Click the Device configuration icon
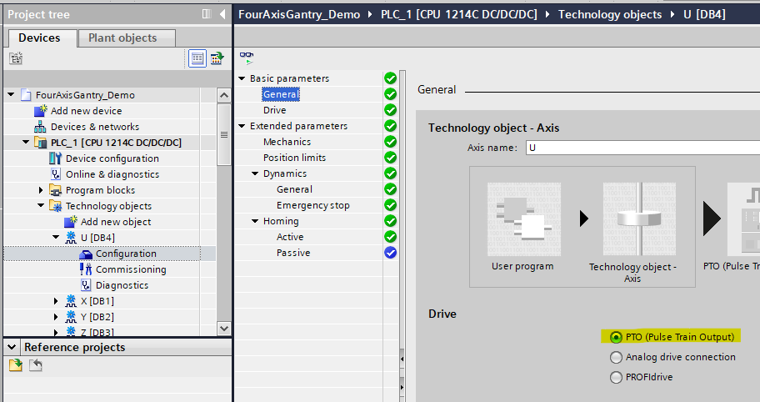The height and width of the screenshot is (402, 760). (x=55, y=158)
